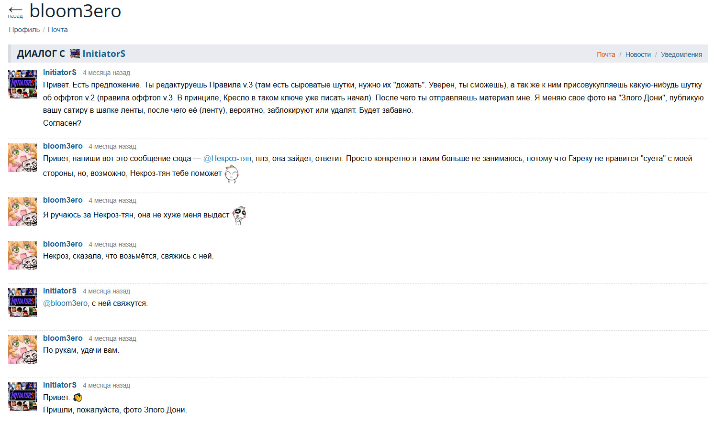Click the back arrow labeled назад
714x422 pixels.
[x=15, y=11]
